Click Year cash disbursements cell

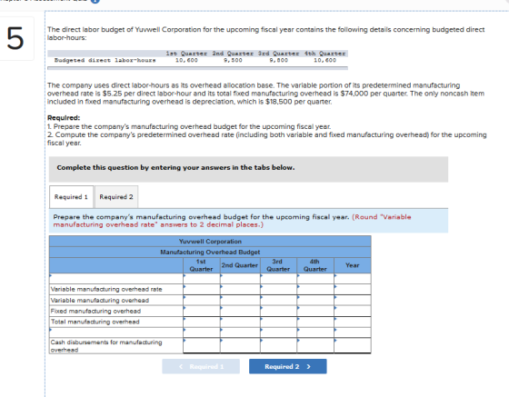[353, 345]
